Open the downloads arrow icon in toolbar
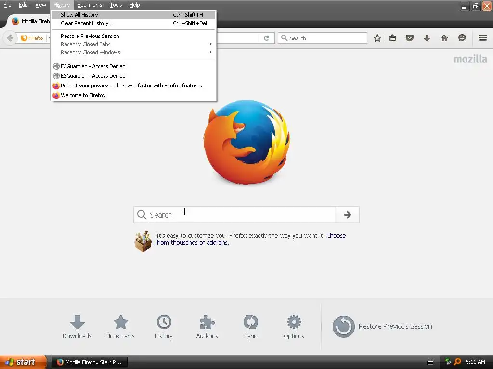Viewport: 493px width, 369px height. click(x=427, y=38)
